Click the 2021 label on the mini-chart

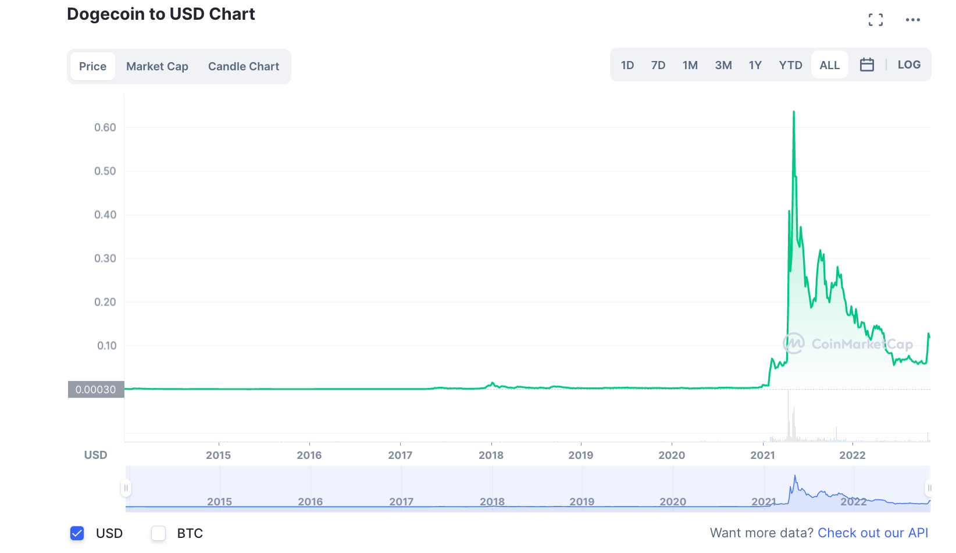(x=762, y=502)
